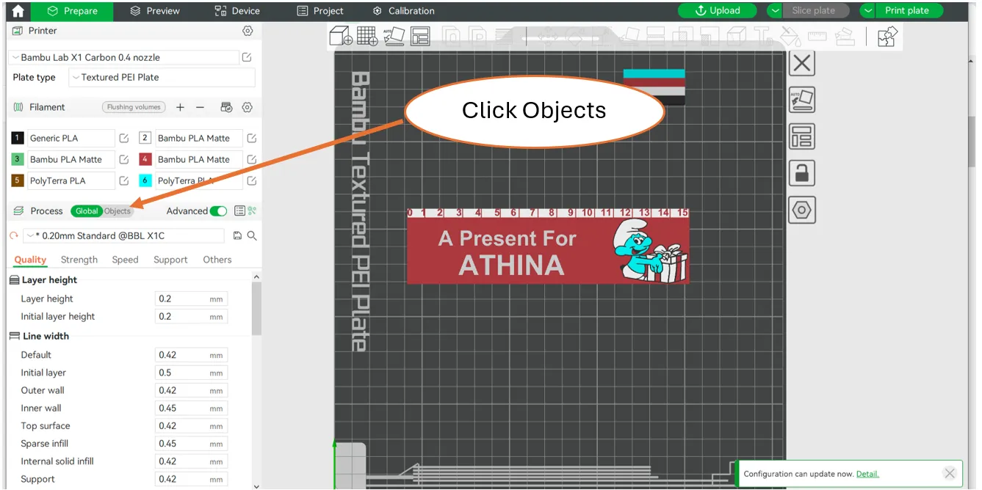Click the Layer height input field
Image resolution: width=982 pixels, height=490 pixels.
coord(192,299)
